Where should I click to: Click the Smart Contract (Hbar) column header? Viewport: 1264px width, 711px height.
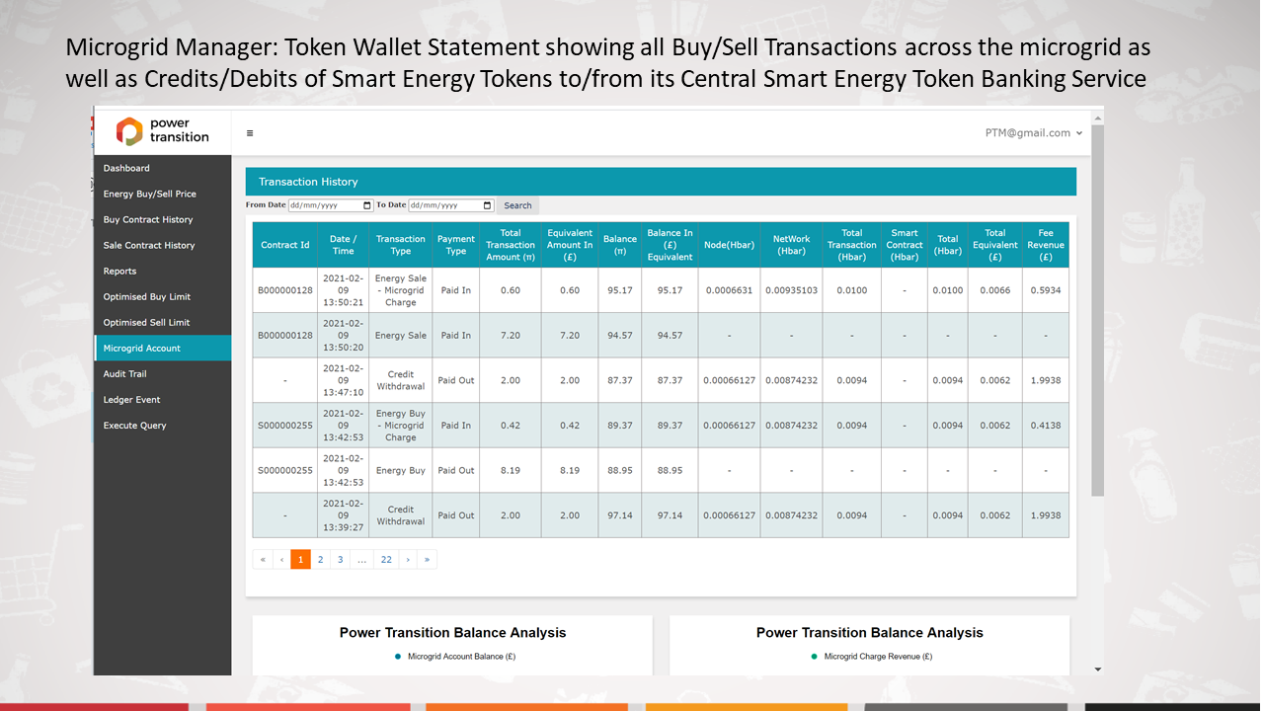pyautogui.click(x=904, y=245)
